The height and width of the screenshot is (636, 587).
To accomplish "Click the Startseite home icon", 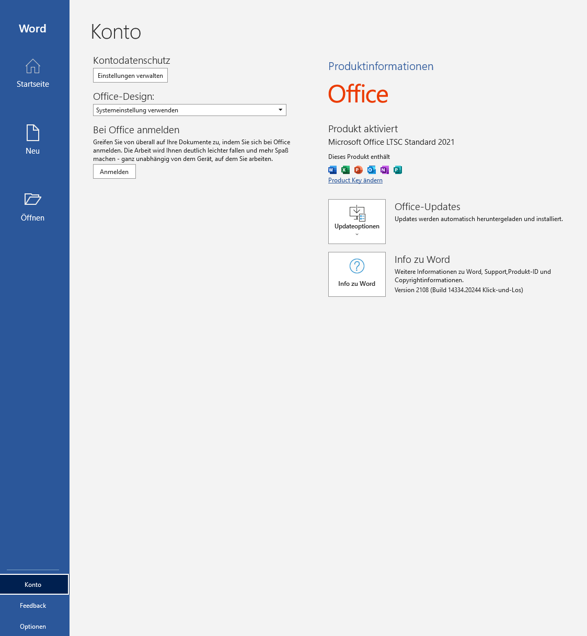I will [32, 66].
